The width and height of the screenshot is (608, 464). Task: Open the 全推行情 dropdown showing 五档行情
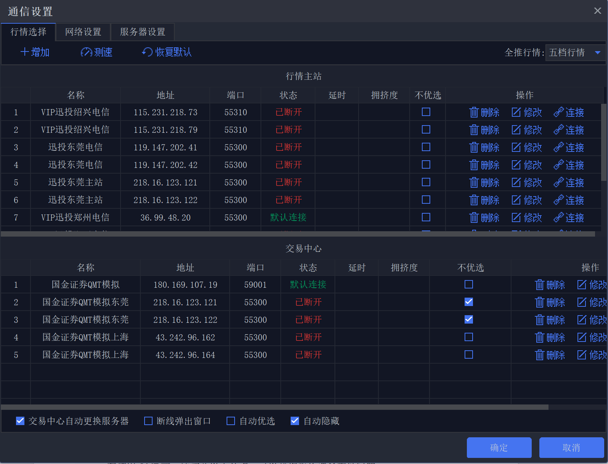[x=575, y=52]
